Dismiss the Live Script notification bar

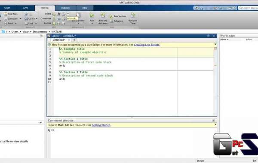point(215,44)
